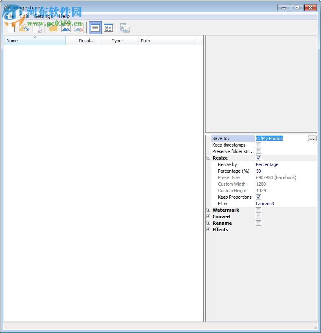321x333 pixels.
Task: Open a saved task list
Action: pos(24,28)
